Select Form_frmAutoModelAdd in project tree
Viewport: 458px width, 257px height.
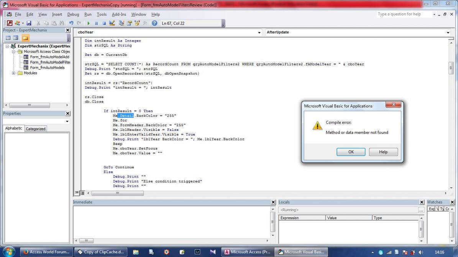(50, 57)
